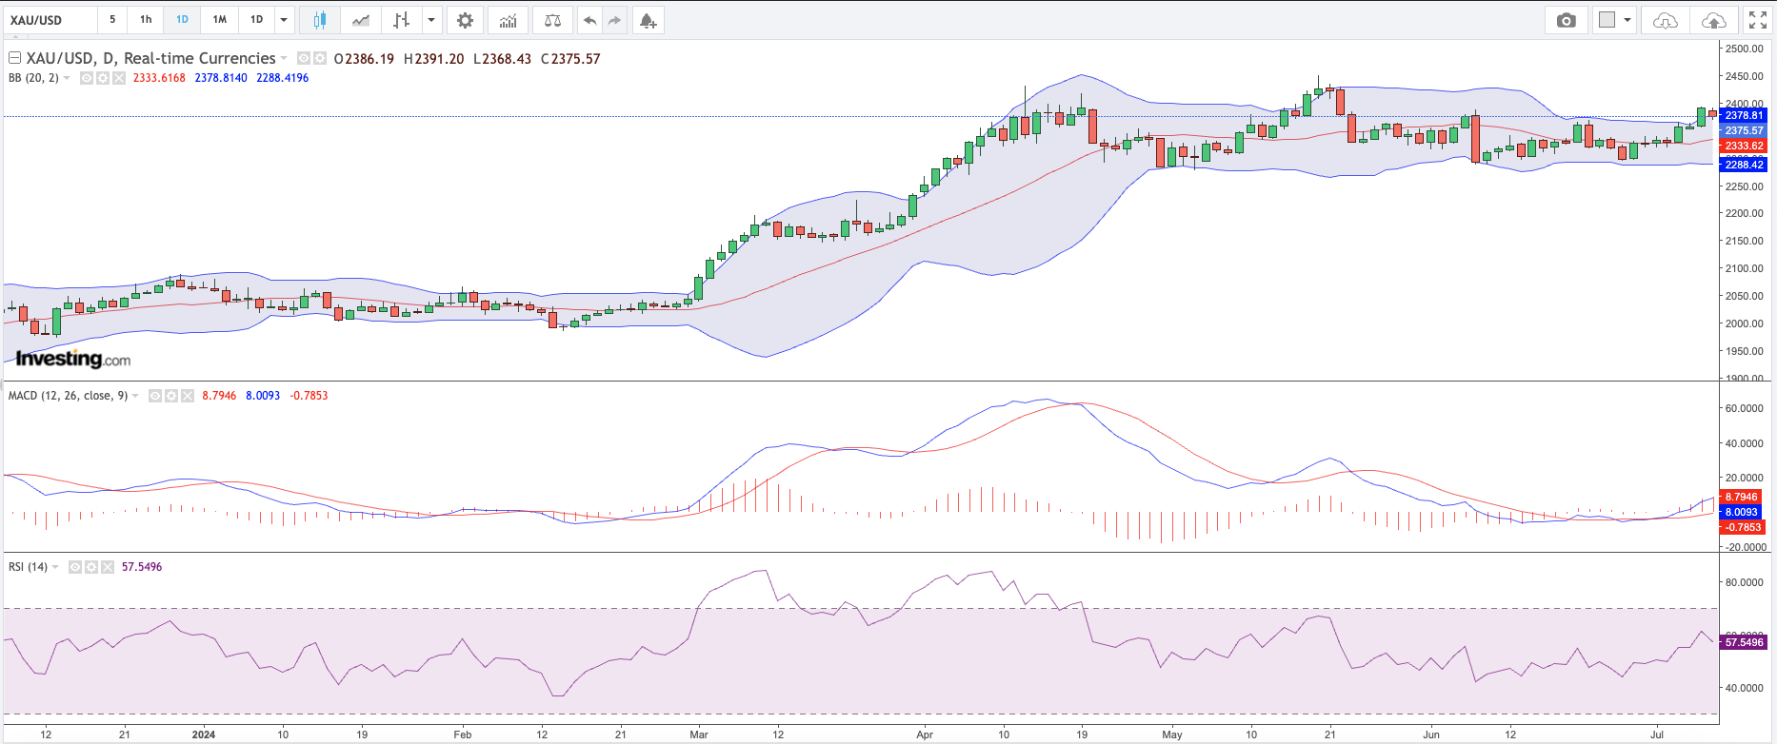
Task: Select the 1h timeframe tab
Action: [x=146, y=20]
